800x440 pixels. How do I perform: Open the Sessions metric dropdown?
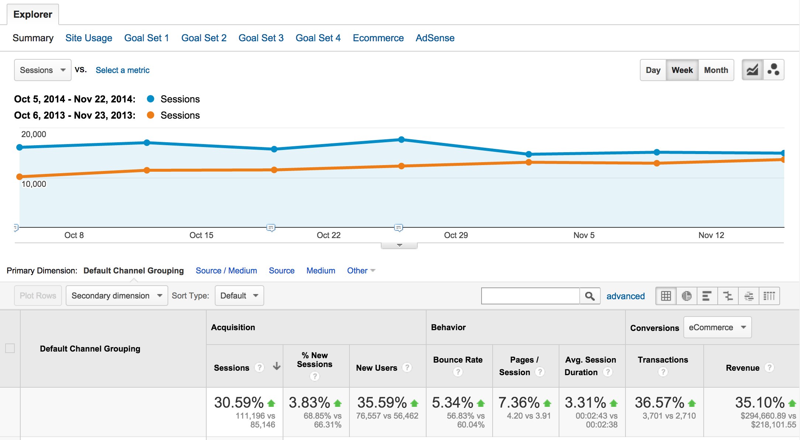(42, 70)
